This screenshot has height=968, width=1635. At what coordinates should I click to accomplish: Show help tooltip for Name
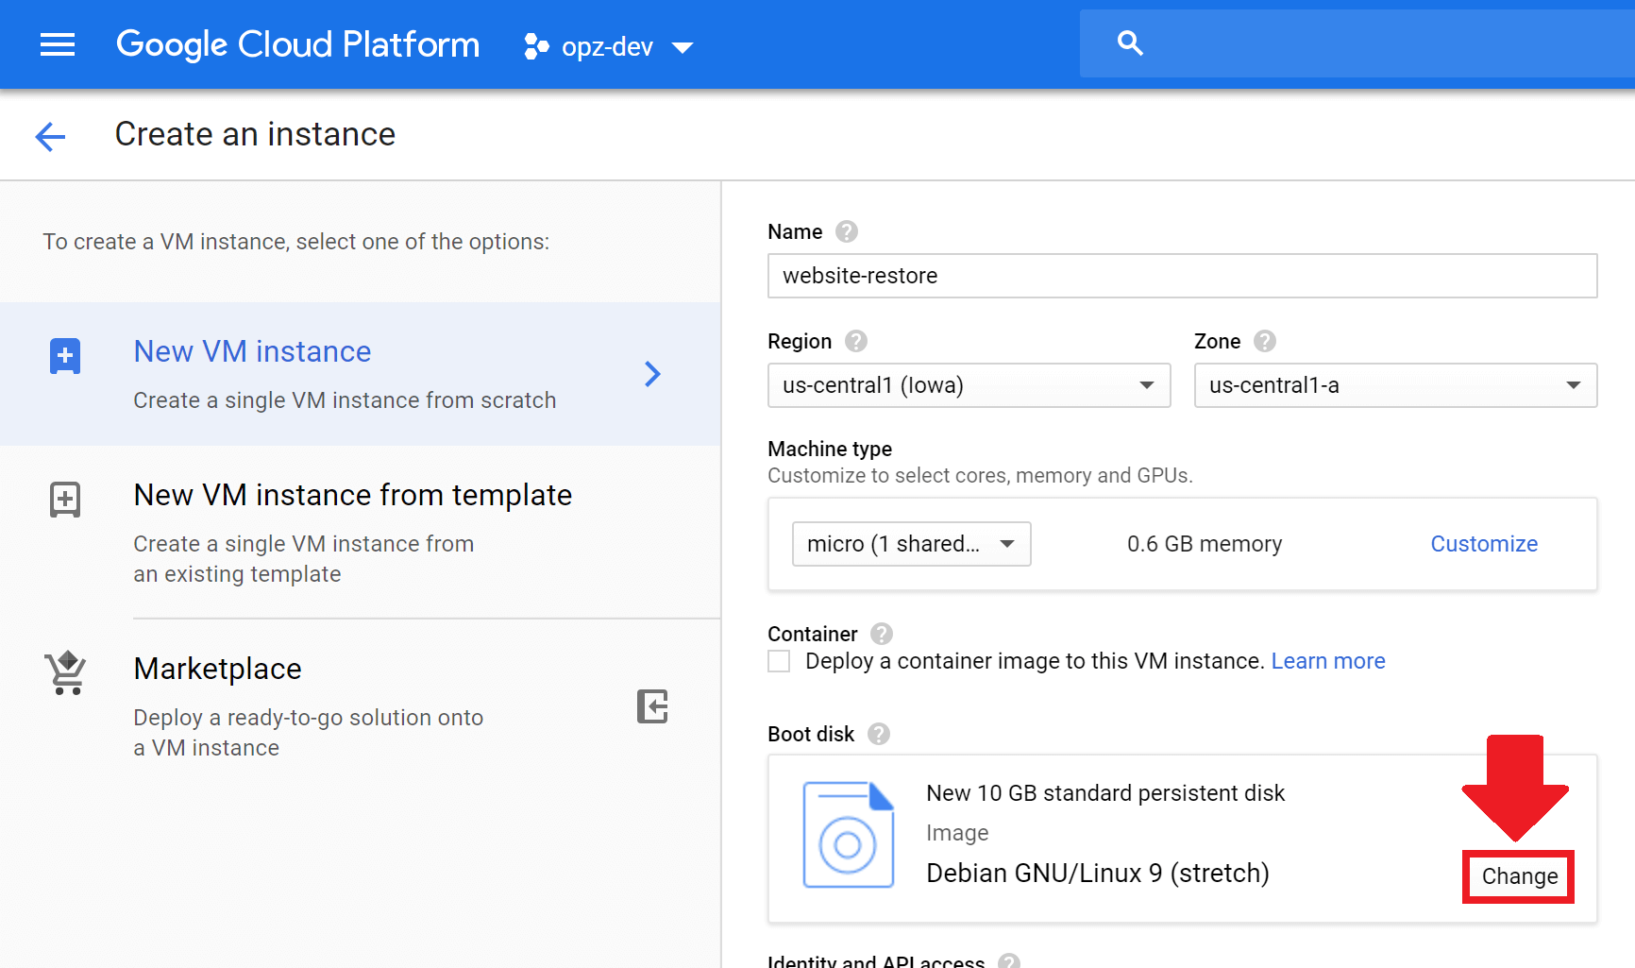pyautogui.click(x=847, y=231)
